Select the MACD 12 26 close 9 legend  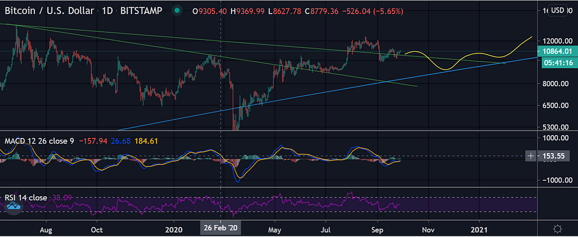(39, 140)
